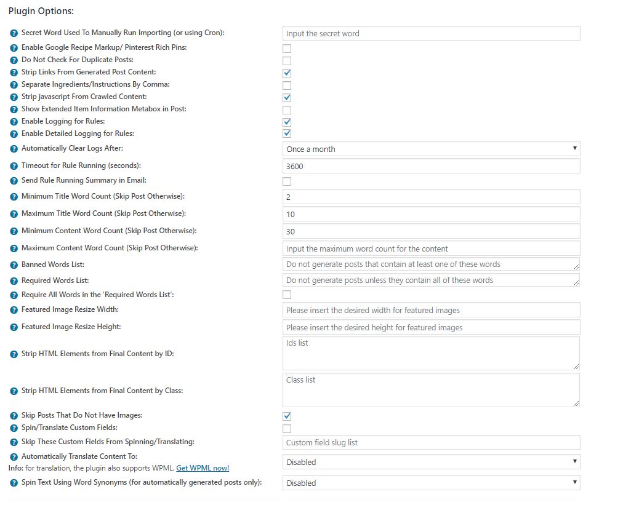
Task: Focus the Class list textarea
Action: click(x=431, y=390)
